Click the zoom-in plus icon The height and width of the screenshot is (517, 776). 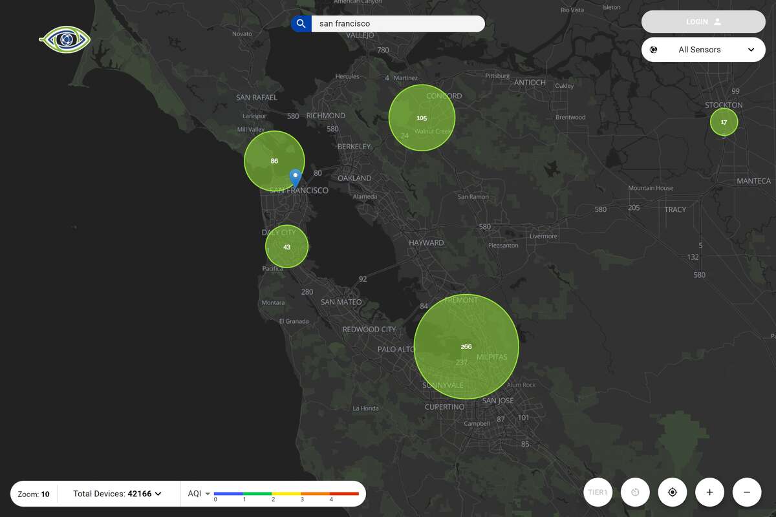click(x=709, y=492)
